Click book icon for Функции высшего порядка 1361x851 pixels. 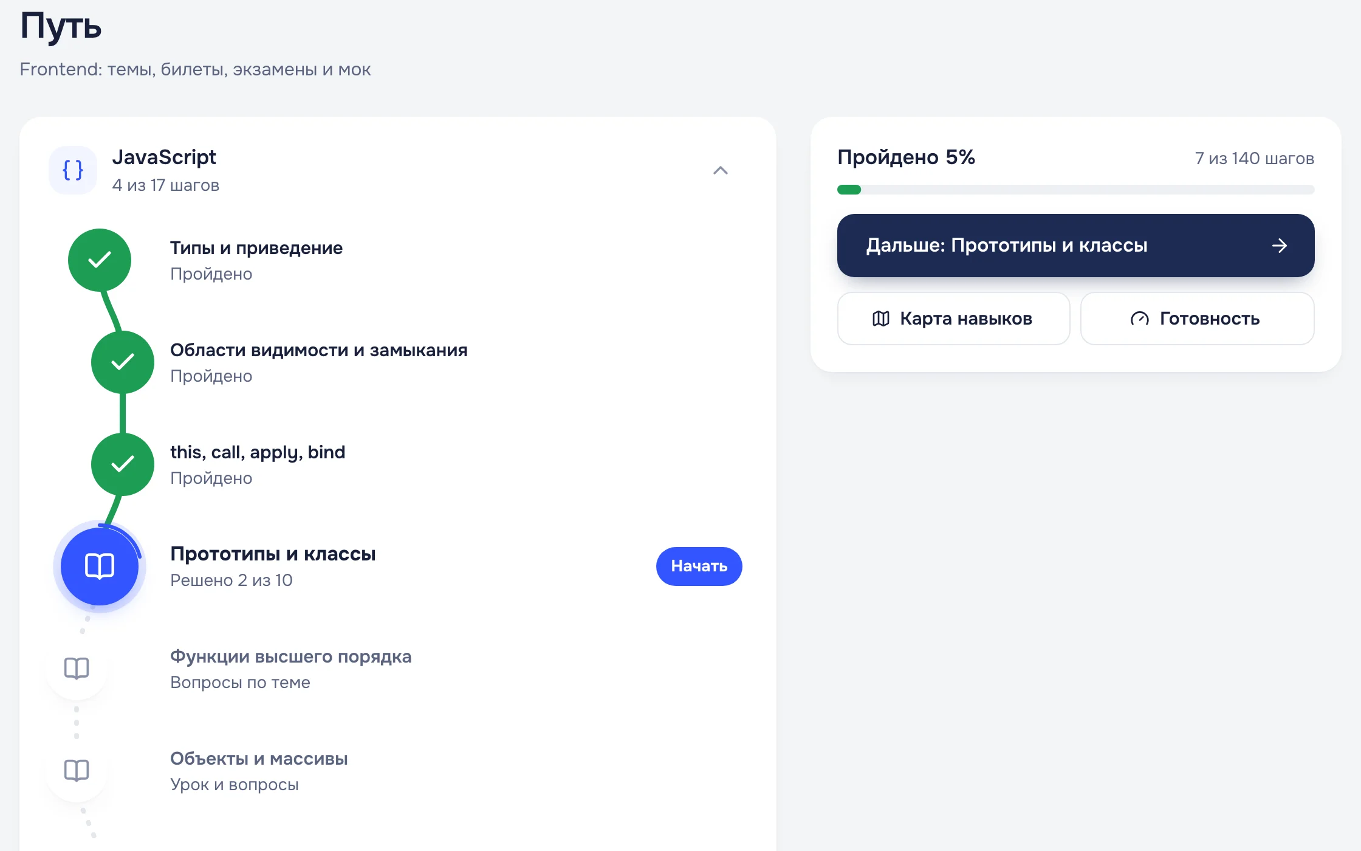click(77, 669)
